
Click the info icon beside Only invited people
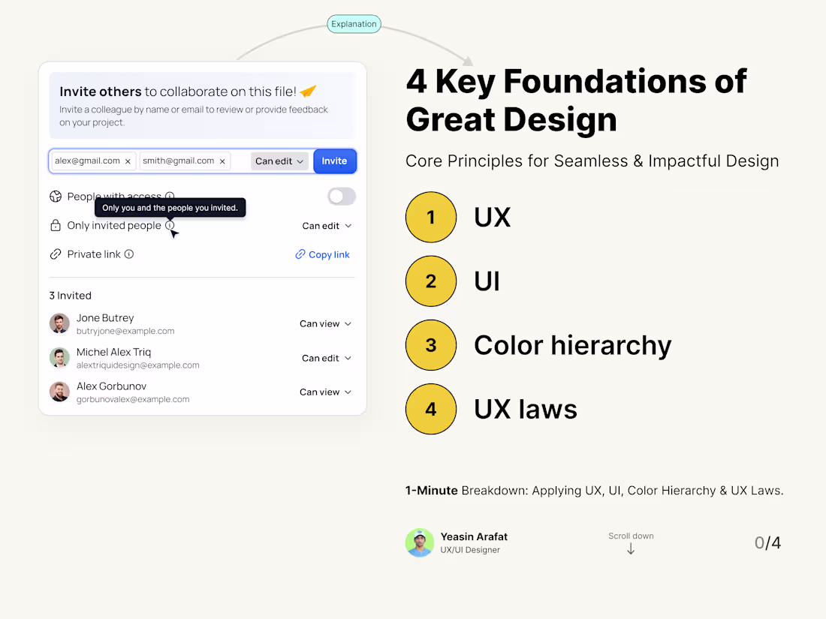[x=169, y=226]
